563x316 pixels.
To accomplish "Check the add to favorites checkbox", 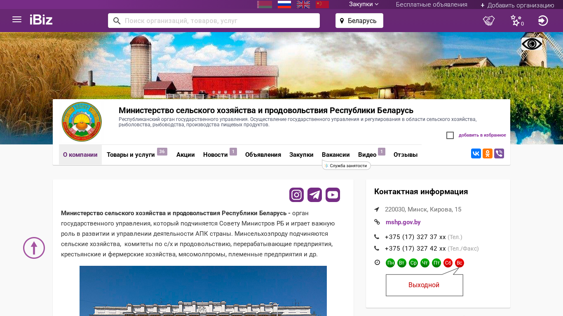I will point(450,135).
